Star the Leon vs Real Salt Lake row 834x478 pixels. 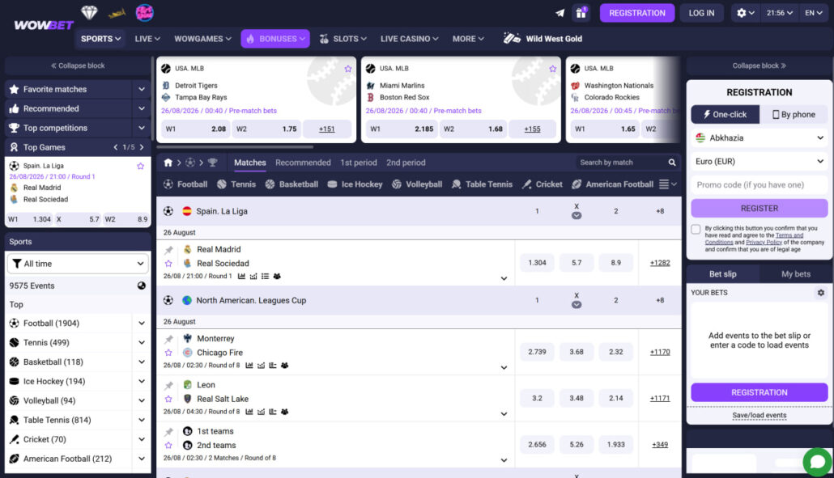point(168,399)
